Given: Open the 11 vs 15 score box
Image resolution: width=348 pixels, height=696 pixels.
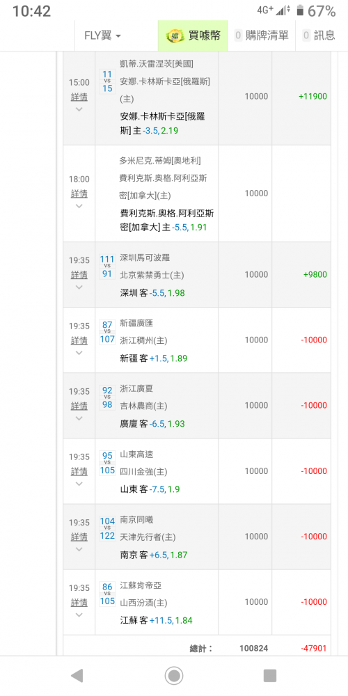Looking at the screenshot, I should tap(107, 81).
